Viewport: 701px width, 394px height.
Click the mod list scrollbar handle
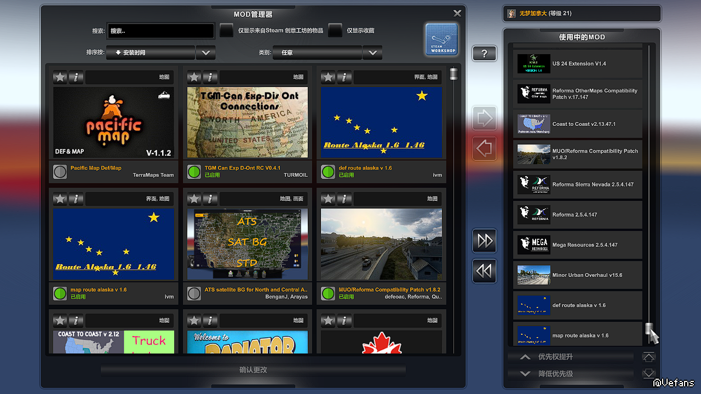pos(453,74)
